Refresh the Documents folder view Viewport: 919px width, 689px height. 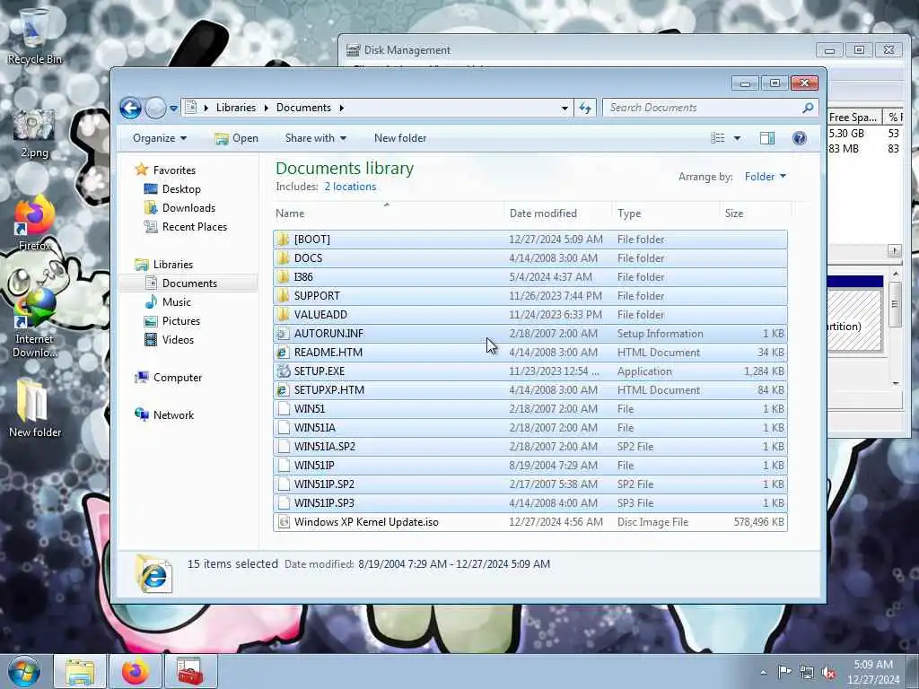click(x=585, y=108)
